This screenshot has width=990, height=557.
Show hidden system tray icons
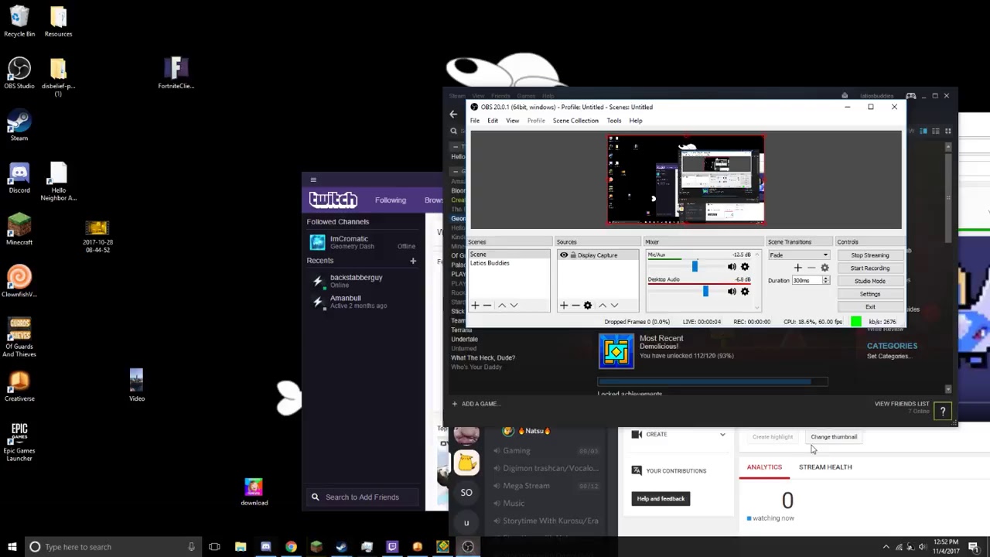coord(886,547)
